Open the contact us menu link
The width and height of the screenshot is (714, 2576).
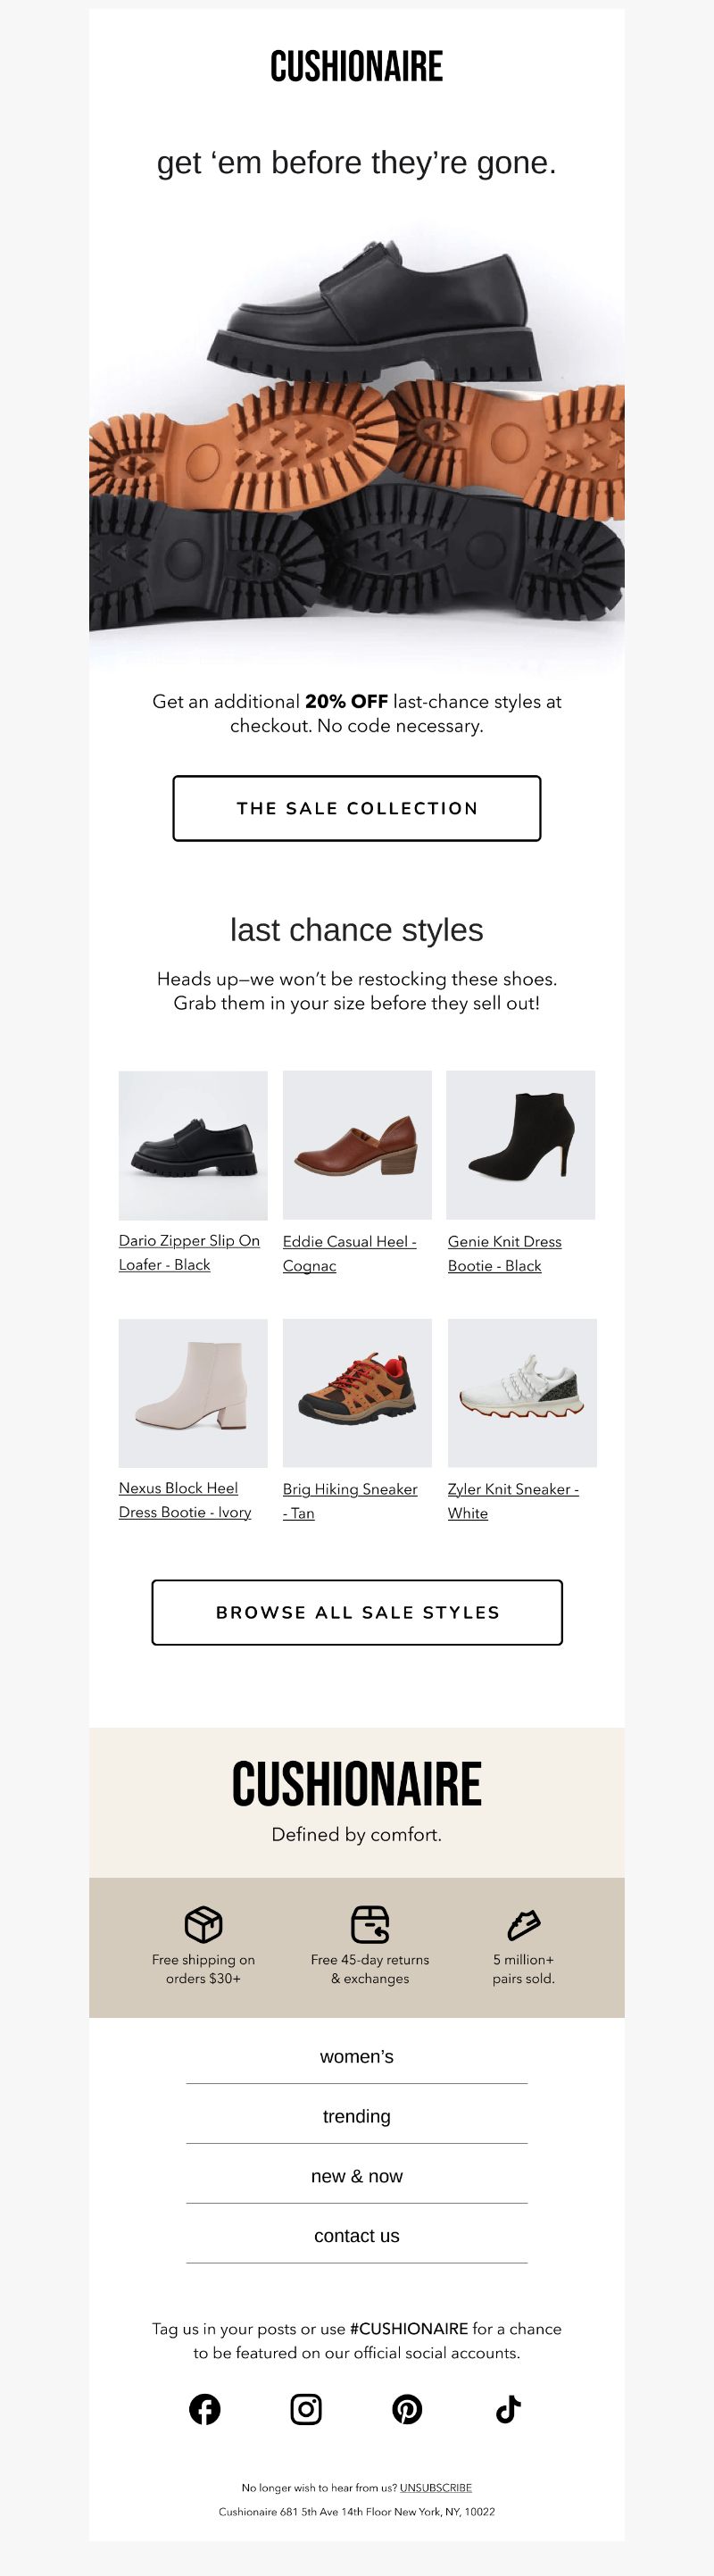pos(357,2236)
